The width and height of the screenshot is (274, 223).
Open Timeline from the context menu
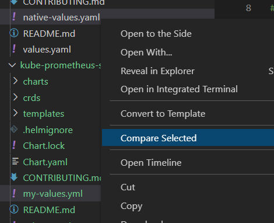tap(151, 163)
